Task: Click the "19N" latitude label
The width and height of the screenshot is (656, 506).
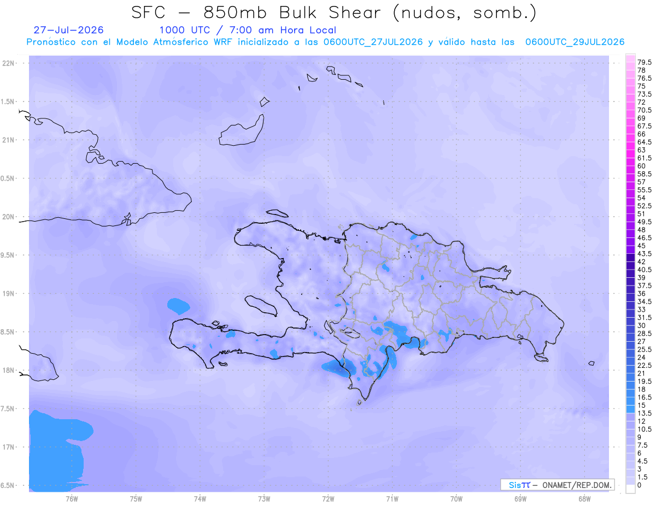Action: pyautogui.click(x=9, y=294)
